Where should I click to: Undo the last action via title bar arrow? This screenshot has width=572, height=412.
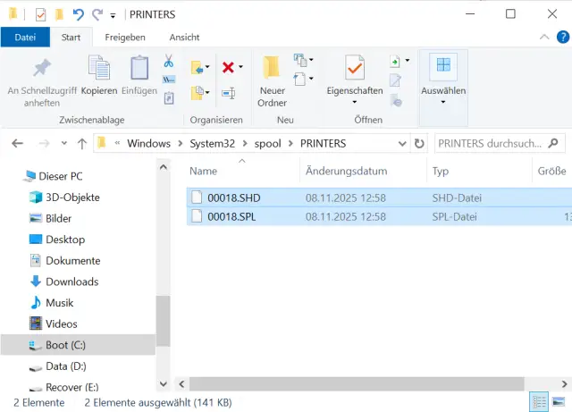pos(78,14)
